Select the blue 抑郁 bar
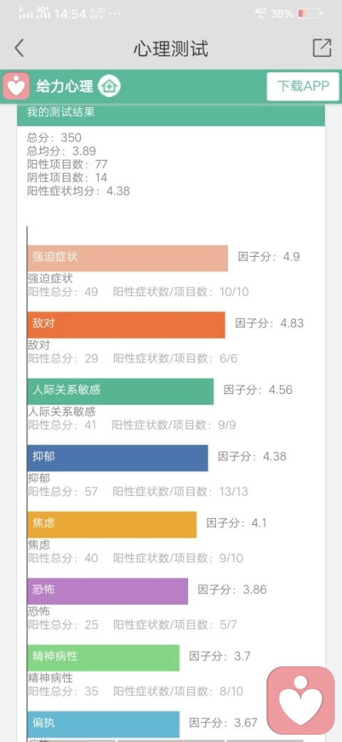The width and height of the screenshot is (342, 742). [x=118, y=457]
